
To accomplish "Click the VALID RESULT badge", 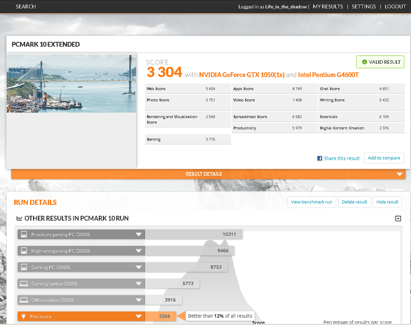I will [x=380, y=62].
